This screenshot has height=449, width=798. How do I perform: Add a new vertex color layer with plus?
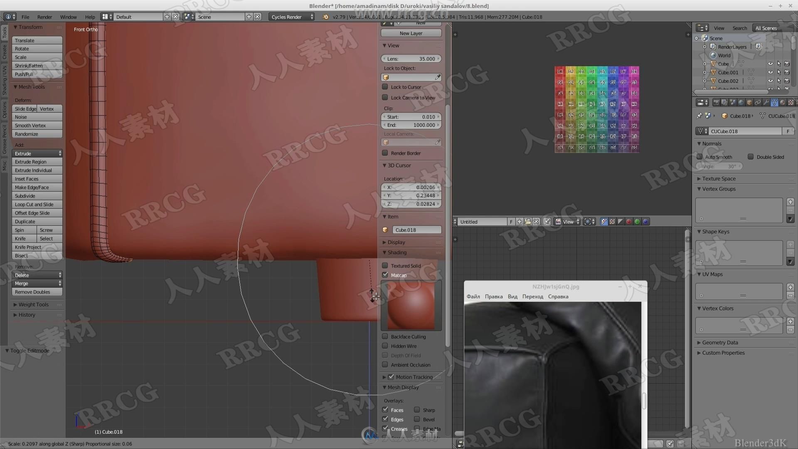791,321
